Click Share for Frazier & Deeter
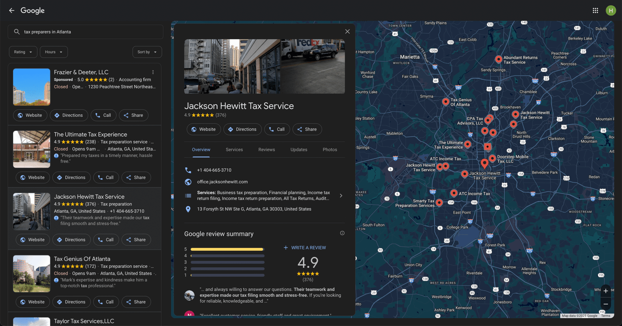Image resolution: width=622 pixels, height=326 pixels. point(133,115)
